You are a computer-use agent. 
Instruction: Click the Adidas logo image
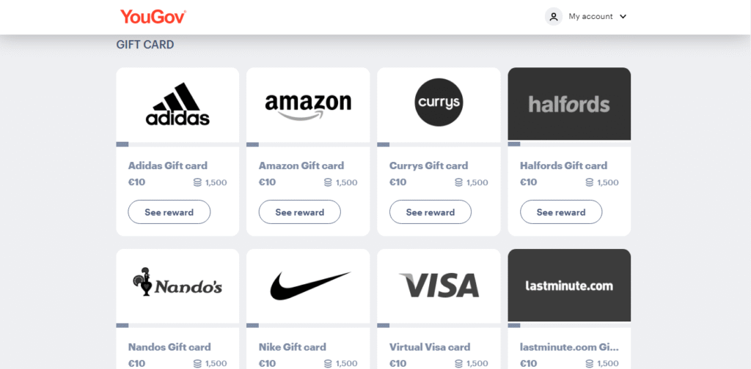(177, 104)
